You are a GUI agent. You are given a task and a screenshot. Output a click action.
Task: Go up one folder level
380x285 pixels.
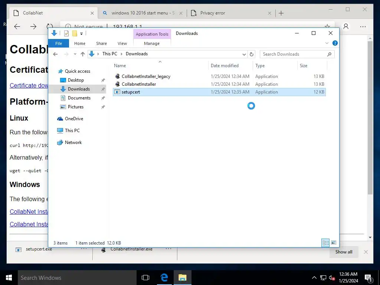pyautogui.click(x=83, y=54)
